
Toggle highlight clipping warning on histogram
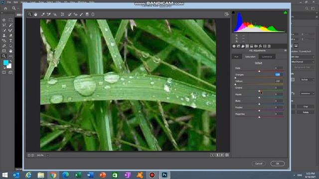tap(285, 12)
